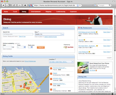
Task: Open the Party size dropdown
Action: [30, 47]
